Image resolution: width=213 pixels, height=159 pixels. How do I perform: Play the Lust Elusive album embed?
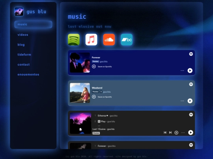click(x=191, y=133)
